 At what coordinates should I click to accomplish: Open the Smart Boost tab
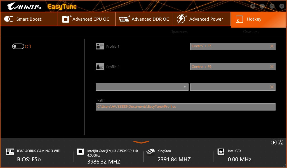click(x=29, y=19)
